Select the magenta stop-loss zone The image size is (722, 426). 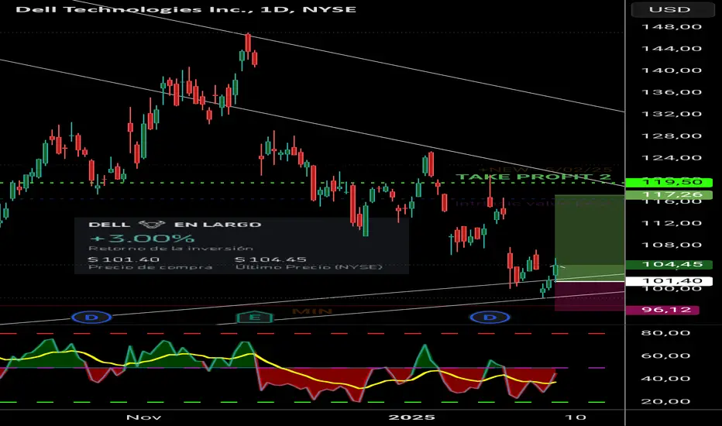click(590, 296)
